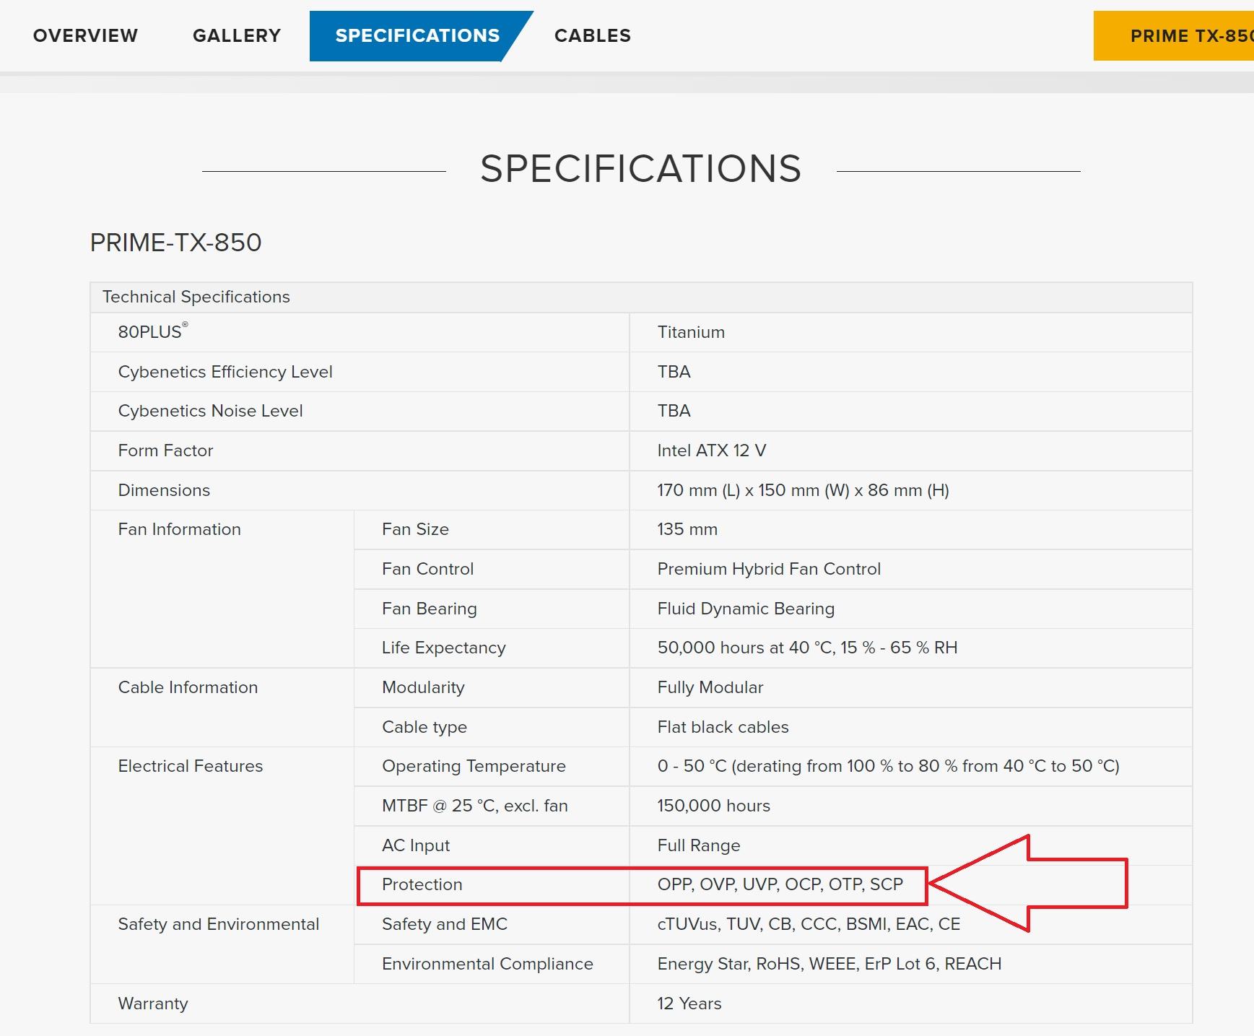Select Fluid Dynamic Bearing value

[x=746, y=609]
